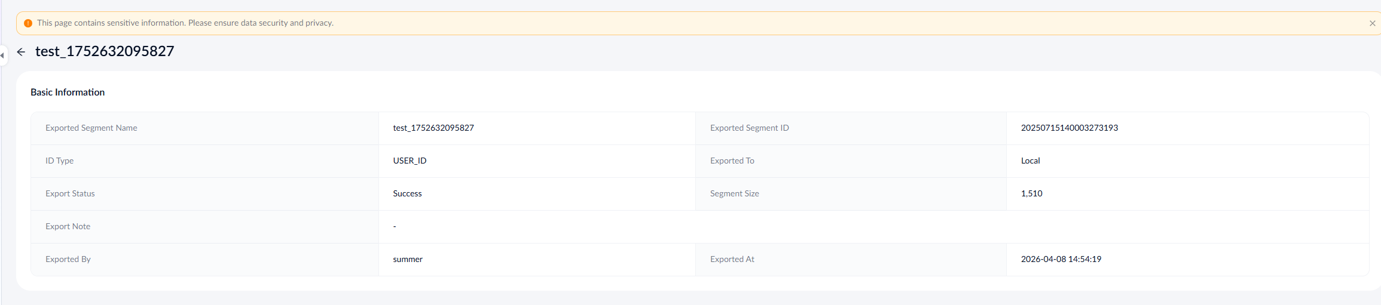Click the Exported Segment Name value
The width and height of the screenshot is (1381, 305).
point(433,128)
